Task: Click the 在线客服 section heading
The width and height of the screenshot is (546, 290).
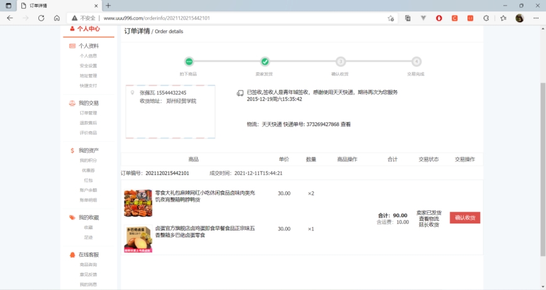Action: pos(89,254)
